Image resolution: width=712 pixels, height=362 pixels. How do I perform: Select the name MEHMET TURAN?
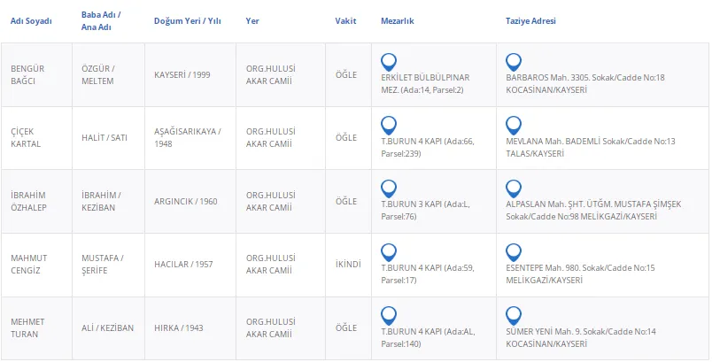coord(27,327)
